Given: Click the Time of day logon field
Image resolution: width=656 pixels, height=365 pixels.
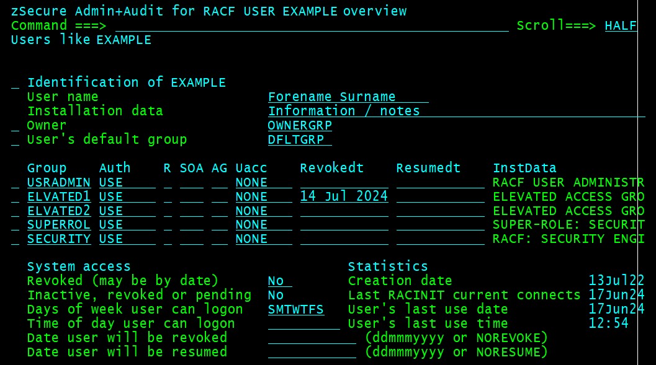Looking at the screenshot, I should (x=304, y=323).
